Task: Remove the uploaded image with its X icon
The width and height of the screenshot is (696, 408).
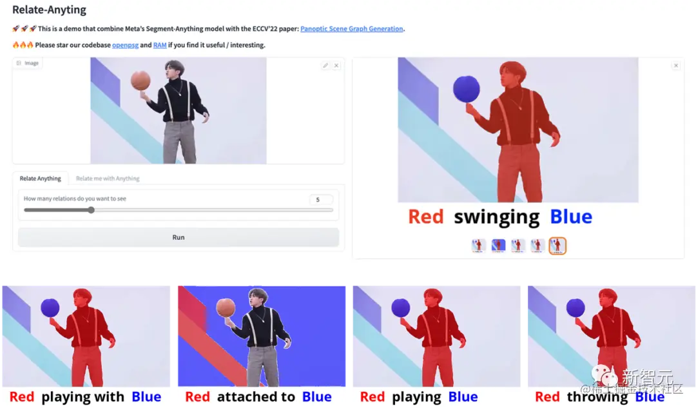Action: point(336,65)
